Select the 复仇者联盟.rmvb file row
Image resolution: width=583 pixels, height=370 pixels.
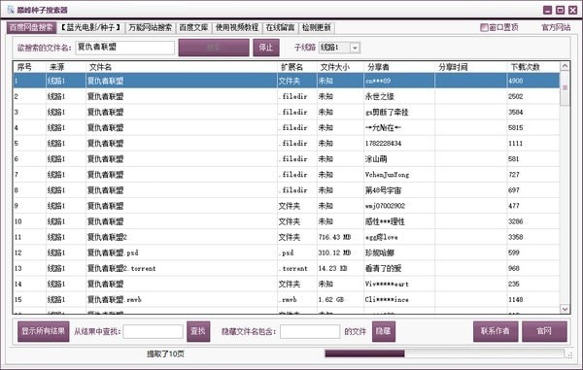[286, 299]
